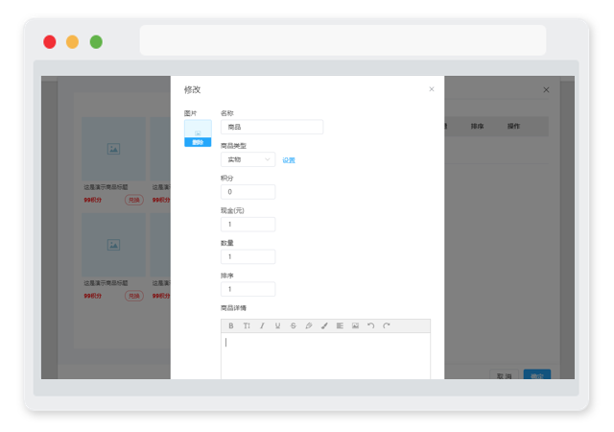
Task: Click the yellow window minimize dot
Action: [73, 42]
